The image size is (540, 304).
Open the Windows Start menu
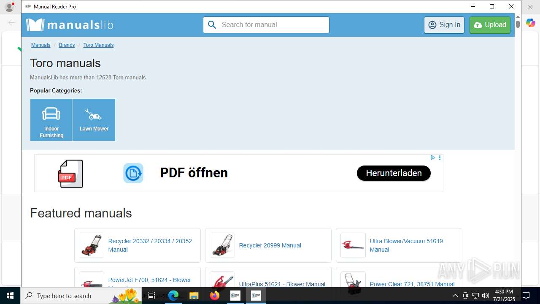coord(10,296)
